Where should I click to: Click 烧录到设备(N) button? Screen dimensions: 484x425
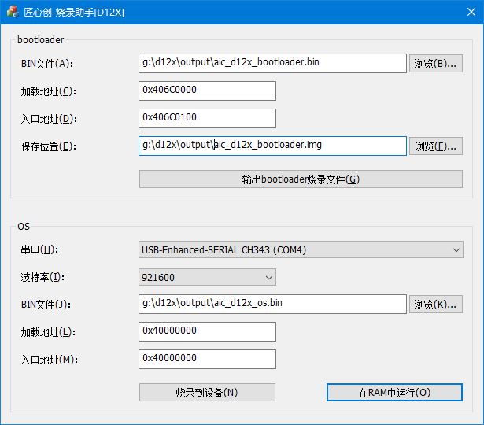point(207,392)
